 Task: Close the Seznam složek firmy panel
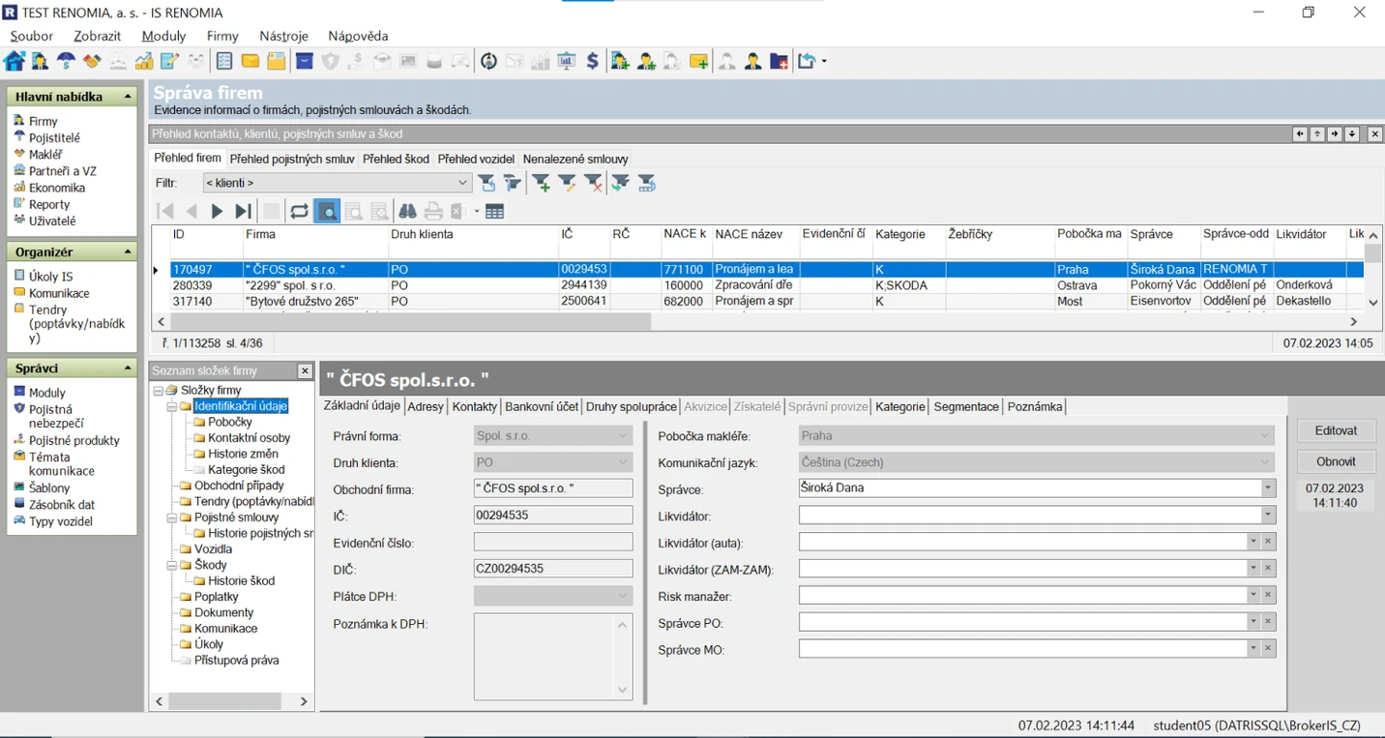click(x=305, y=371)
